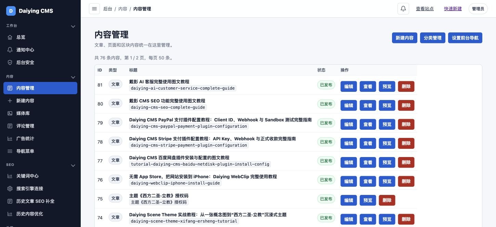Click the 搜索引擎连接 gear icon
This screenshot has width=496, height=227.
click(x=10, y=188)
